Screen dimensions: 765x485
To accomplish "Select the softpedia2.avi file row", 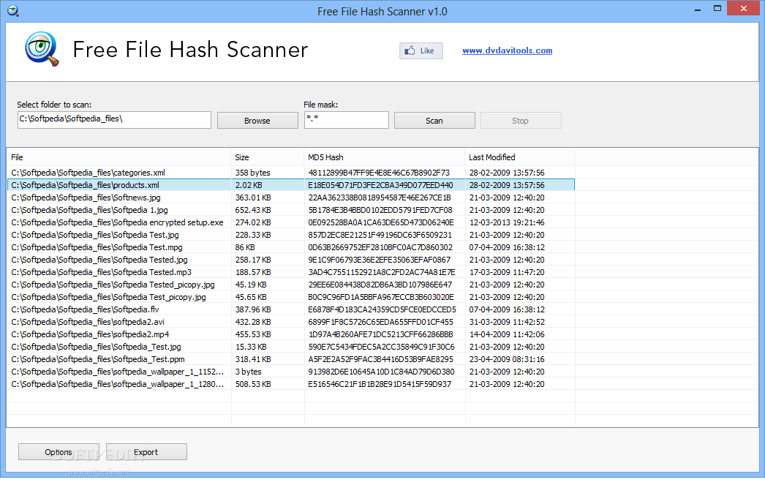I will (291, 322).
